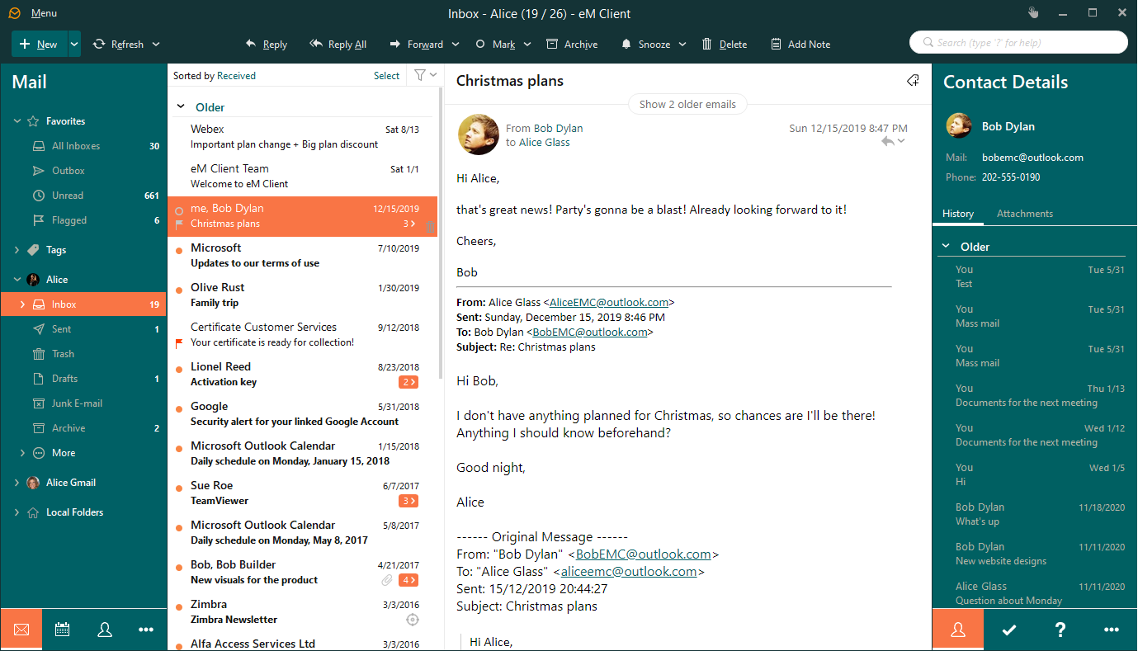1138x651 pixels.
Task: Open the Junk E-mail folder
Action: tap(83, 403)
